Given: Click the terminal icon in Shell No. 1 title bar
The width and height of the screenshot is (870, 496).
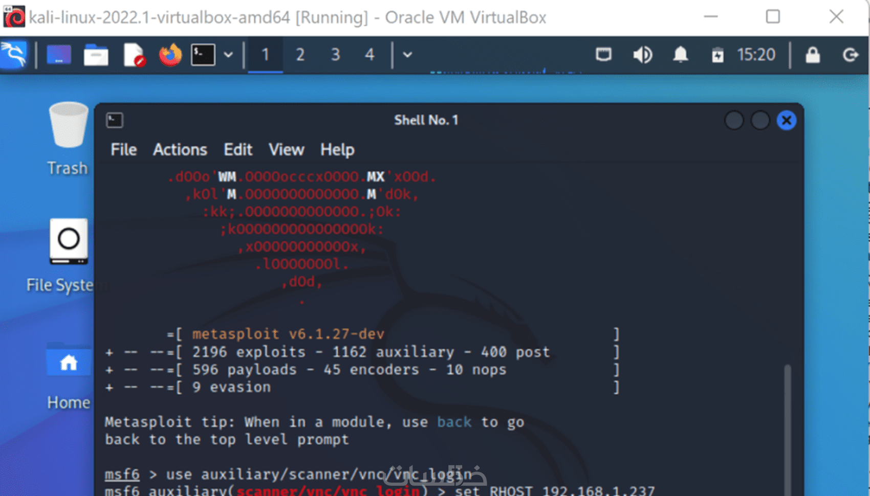Looking at the screenshot, I should click(x=115, y=120).
